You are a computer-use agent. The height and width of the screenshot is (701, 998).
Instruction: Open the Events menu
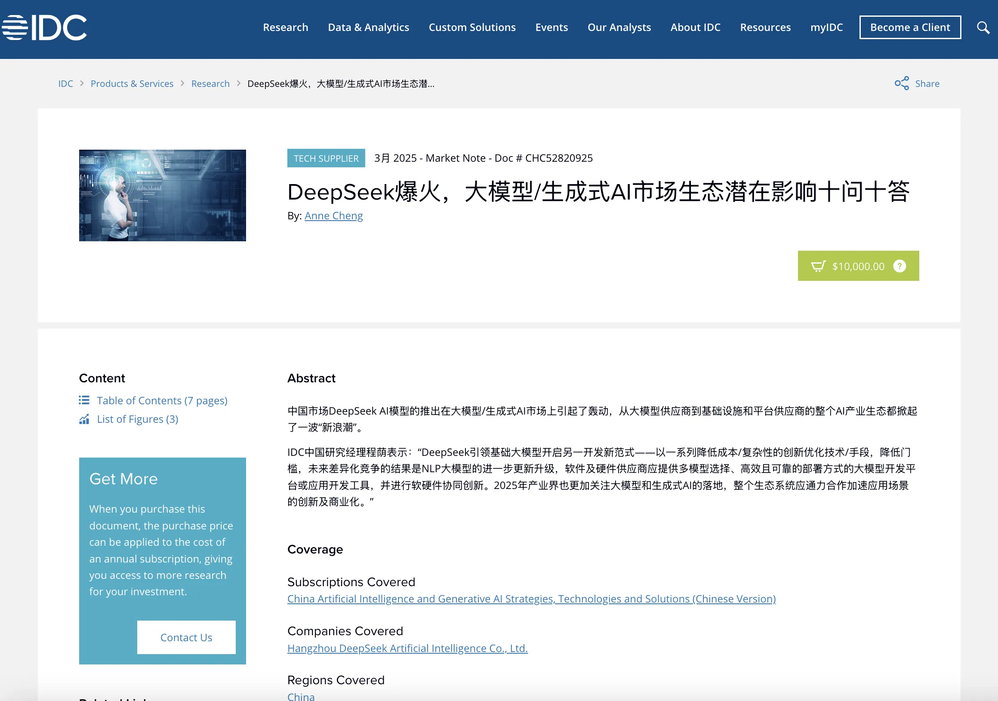click(551, 27)
